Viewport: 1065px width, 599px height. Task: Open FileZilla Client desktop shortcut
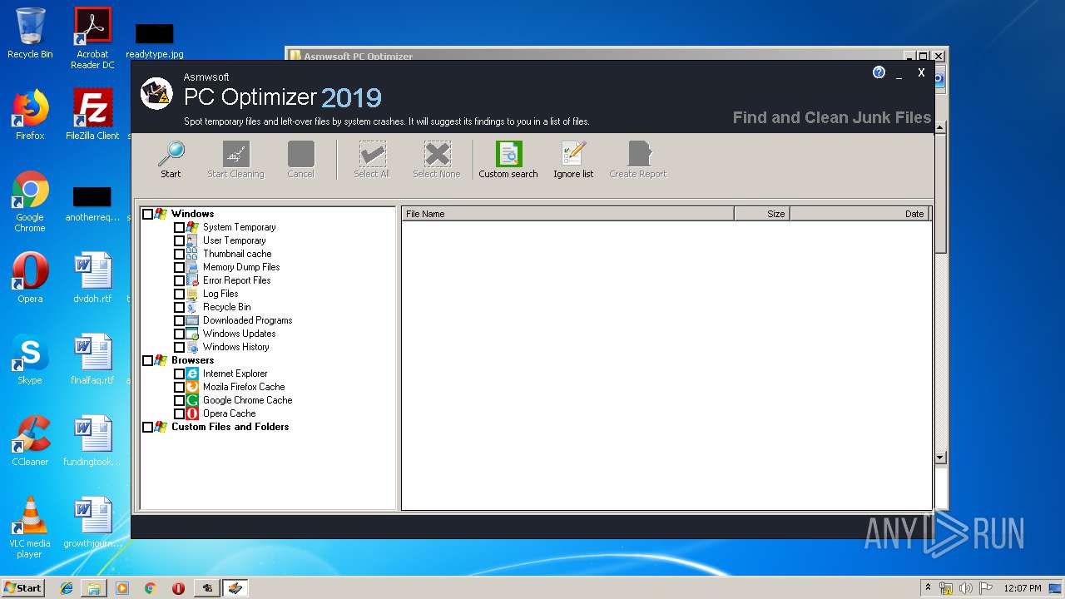(x=92, y=115)
